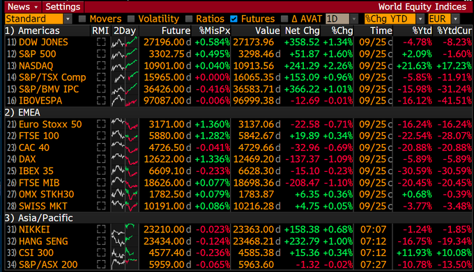Open the 2Day sparkline chart for NIKKEI
This screenshot has width=474, height=272.
[x=125, y=230]
